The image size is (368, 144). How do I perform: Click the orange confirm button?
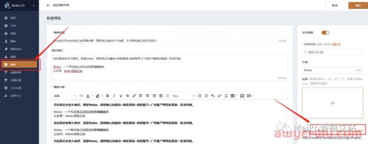[x=358, y=5]
